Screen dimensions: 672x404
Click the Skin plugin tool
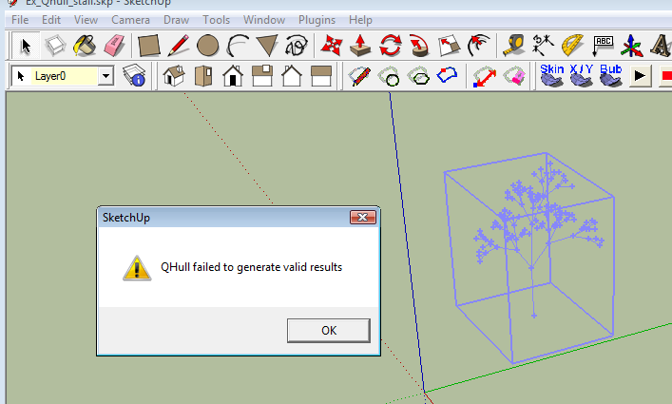[551, 75]
